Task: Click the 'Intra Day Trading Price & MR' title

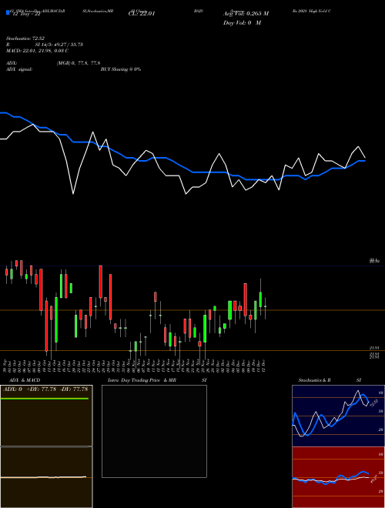Action: coord(142,380)
